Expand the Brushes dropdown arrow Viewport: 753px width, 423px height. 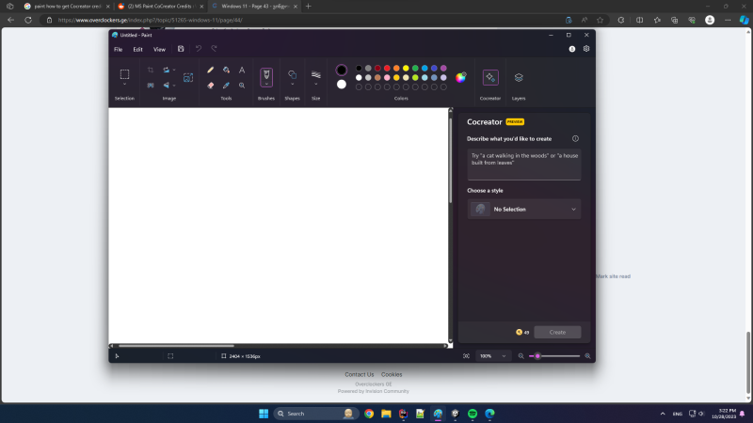pyautogui.click(x=266, y=86)
